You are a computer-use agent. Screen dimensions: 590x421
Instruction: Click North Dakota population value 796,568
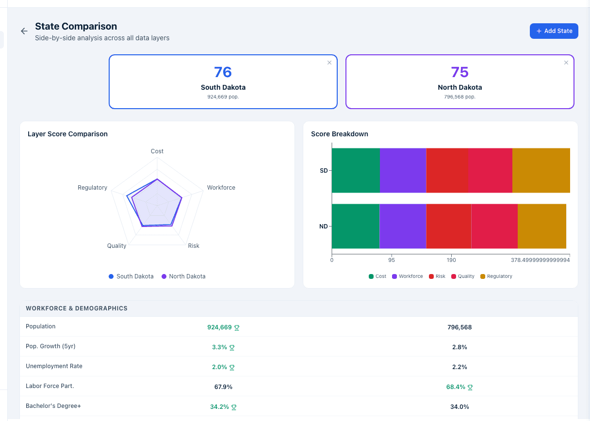click(459, 327)
